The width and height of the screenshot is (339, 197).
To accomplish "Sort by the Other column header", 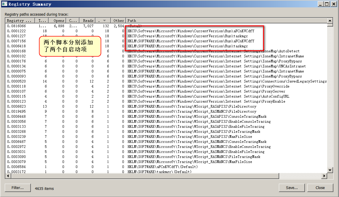I will coord(119,20).
